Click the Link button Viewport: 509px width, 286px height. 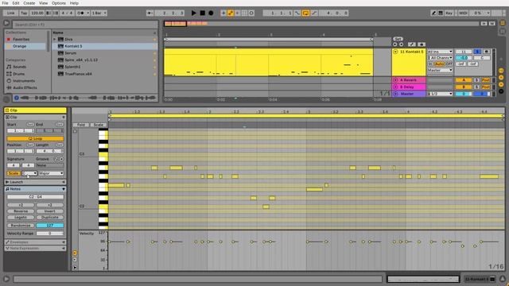point(10,13)
